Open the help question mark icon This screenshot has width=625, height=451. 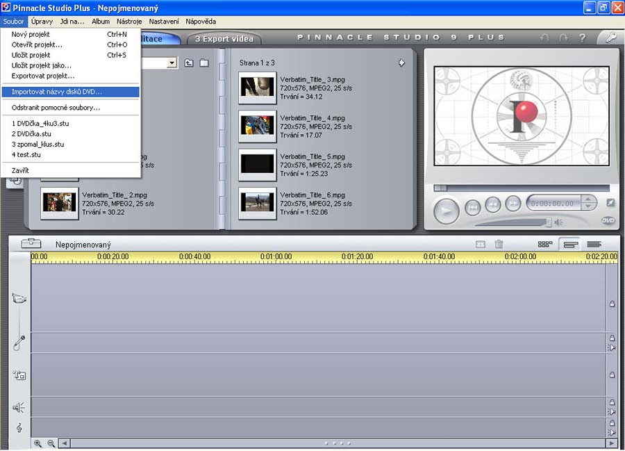[x=582, y=38]
